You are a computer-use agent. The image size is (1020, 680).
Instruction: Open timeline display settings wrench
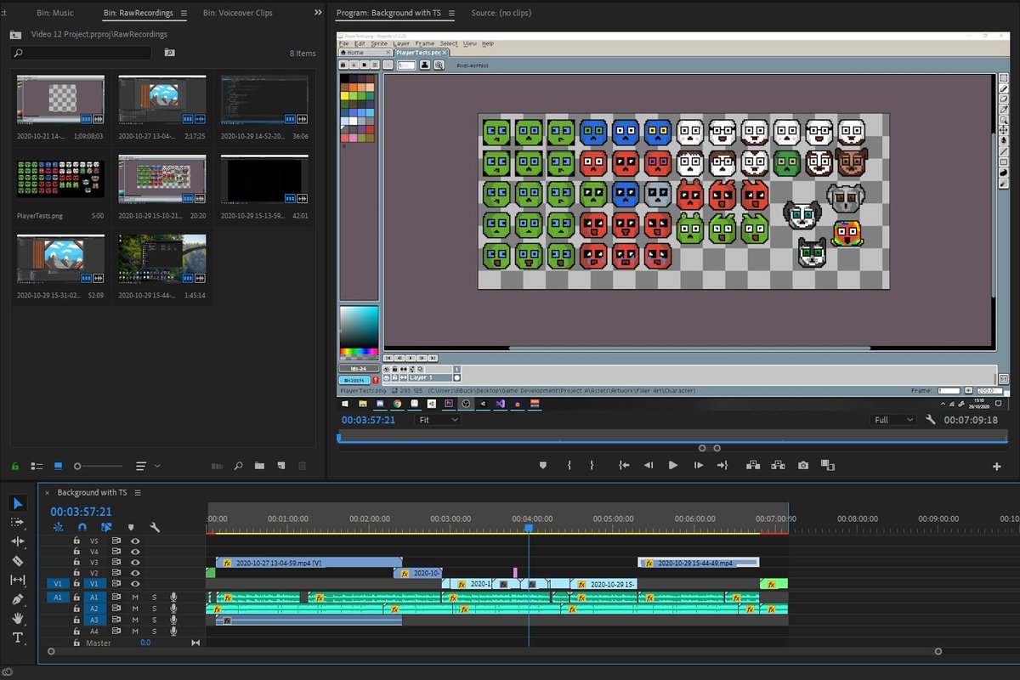[x=155, y=527]
